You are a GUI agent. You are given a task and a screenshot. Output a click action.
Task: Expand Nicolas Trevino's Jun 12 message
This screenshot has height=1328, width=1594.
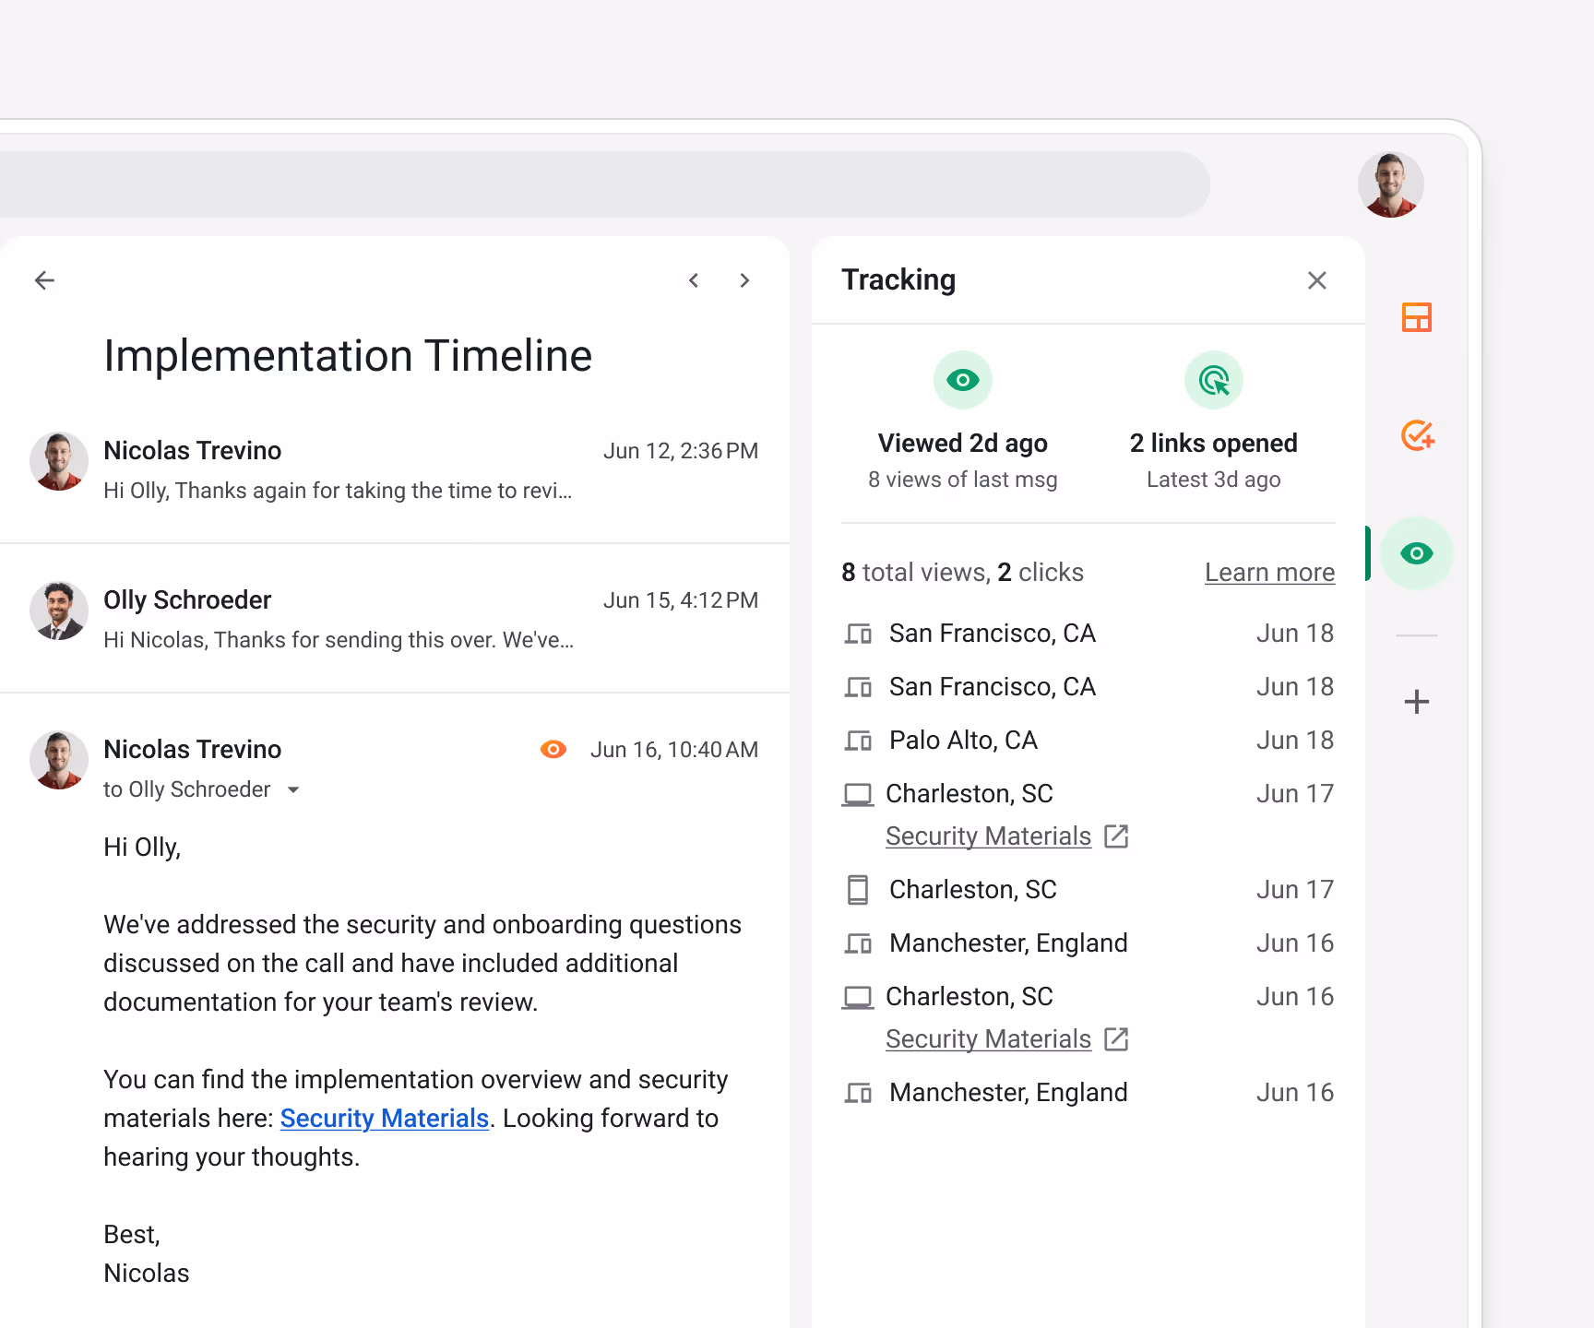point(395,470)
